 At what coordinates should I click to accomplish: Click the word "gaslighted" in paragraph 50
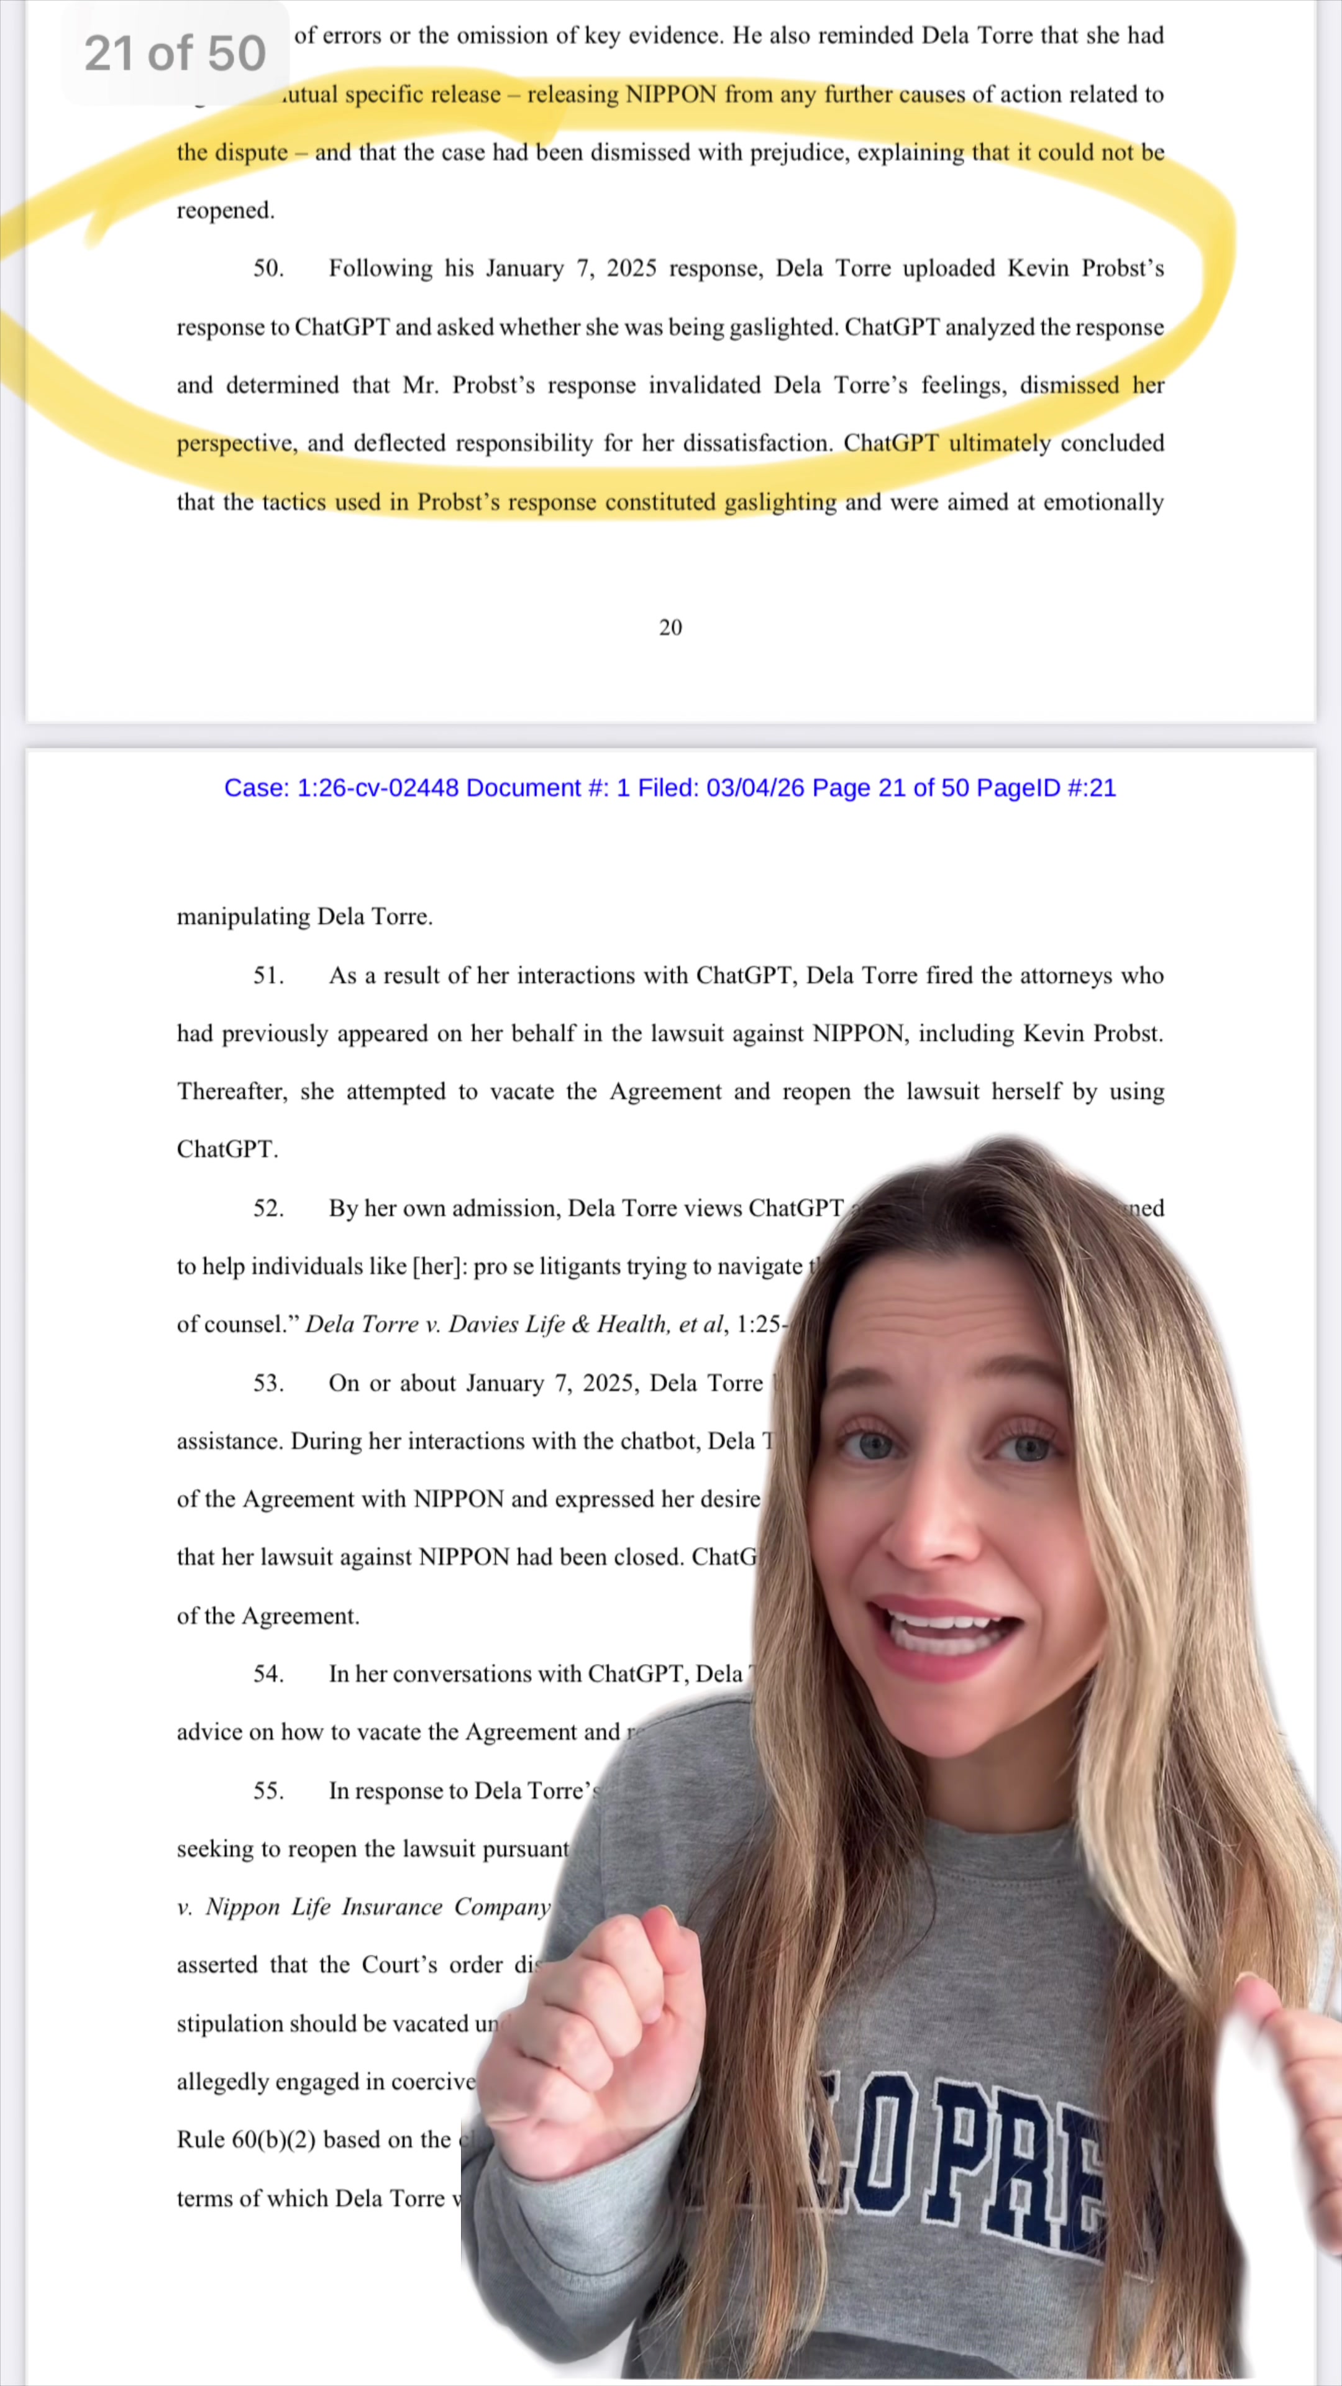(x=782, y=328)
